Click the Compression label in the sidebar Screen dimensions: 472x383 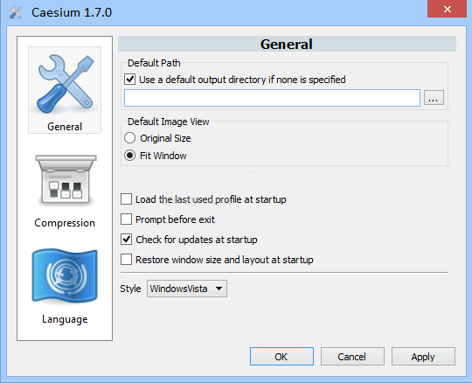pos(65,223)
